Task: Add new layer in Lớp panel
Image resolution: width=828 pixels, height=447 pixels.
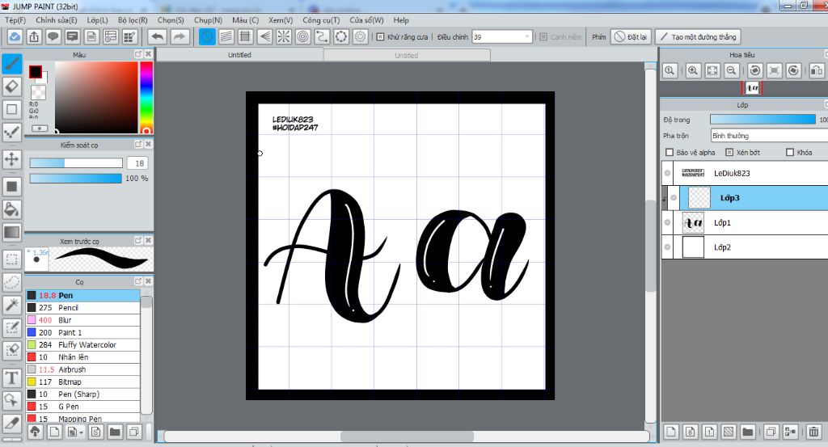Action: point(670,432)
